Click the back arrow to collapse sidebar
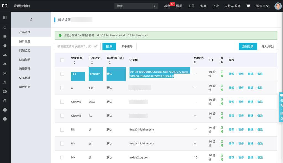 31,20
